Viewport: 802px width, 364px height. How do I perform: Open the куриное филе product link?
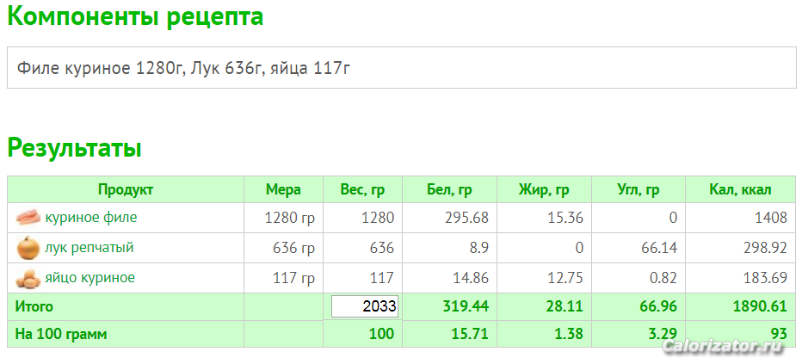[x=91, y=217]
